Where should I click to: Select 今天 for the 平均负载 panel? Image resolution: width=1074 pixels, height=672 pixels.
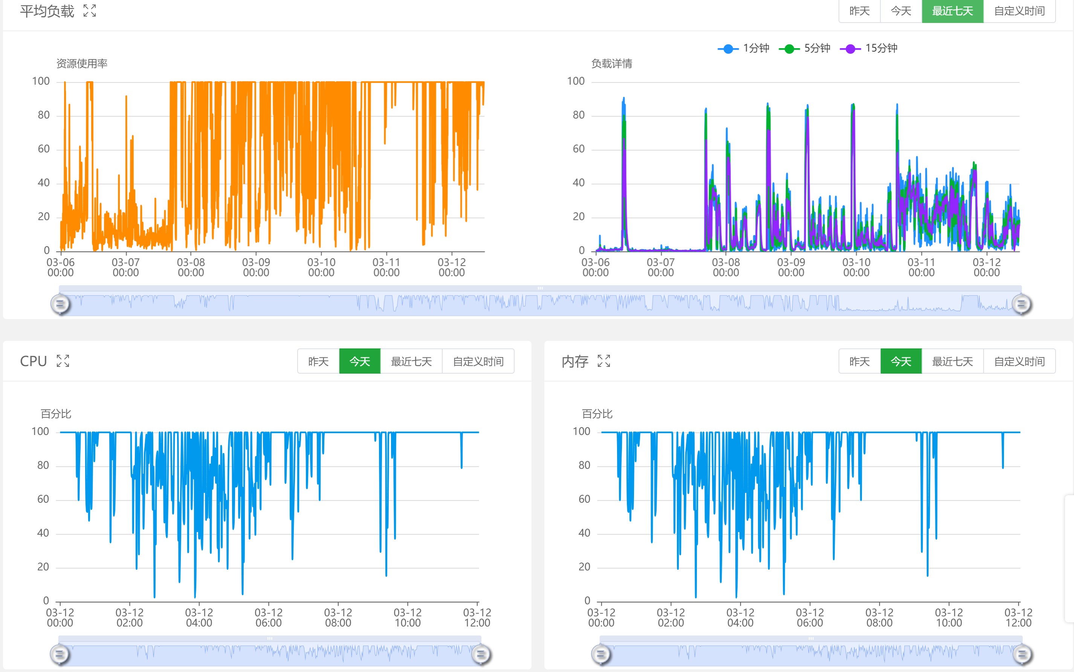click(x=900, y=11)
